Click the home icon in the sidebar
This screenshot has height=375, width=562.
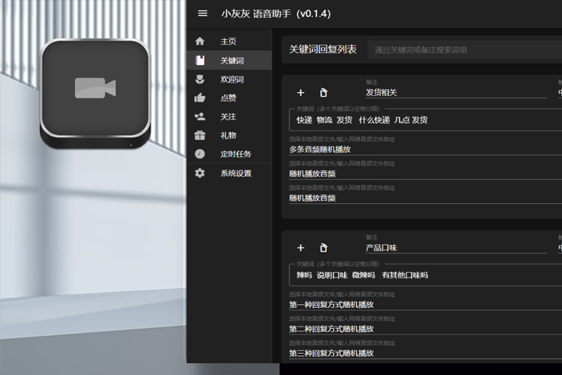[x=200, y=41]
